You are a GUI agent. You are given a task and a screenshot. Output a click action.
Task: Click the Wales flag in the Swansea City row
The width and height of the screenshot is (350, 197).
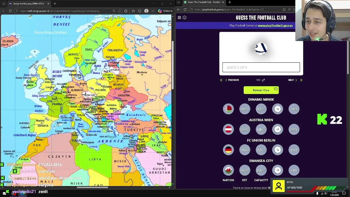click(x=228, y=170)
